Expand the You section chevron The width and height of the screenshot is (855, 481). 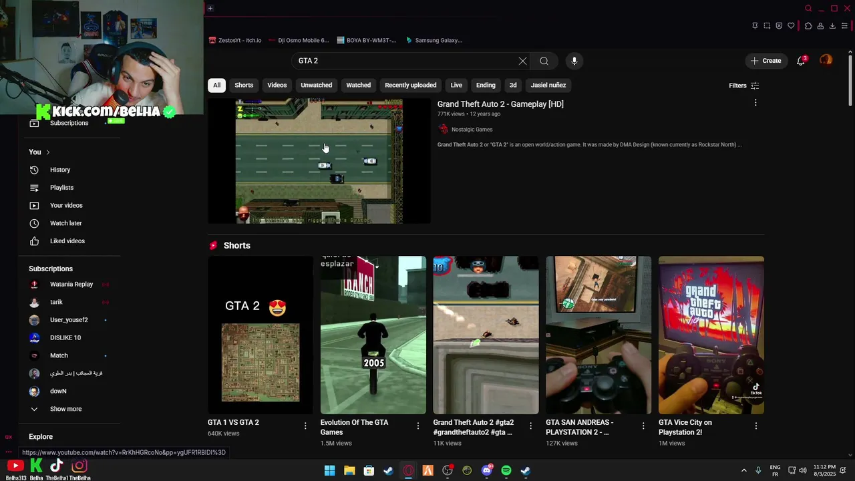click(x=47, y=152)
